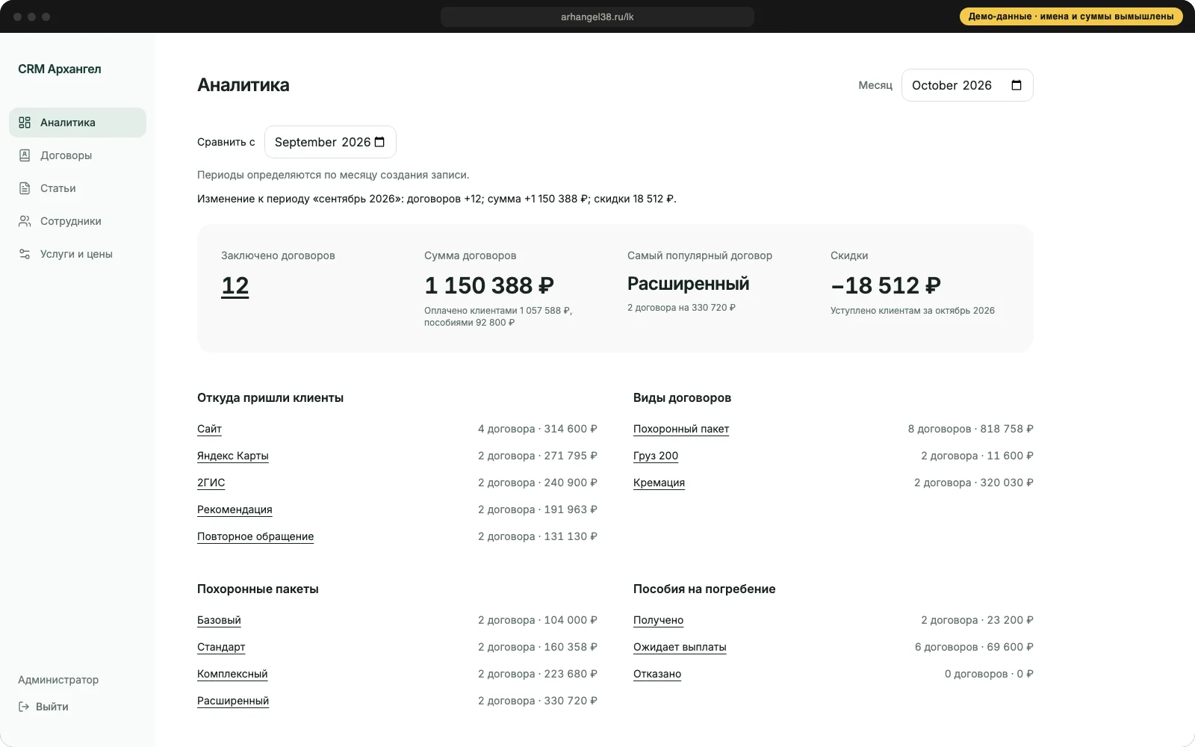Screen dimensions: 1195x747
Task: Click the 1 150 388 ₽ contracts sum value
Action: tap(489, 285)
